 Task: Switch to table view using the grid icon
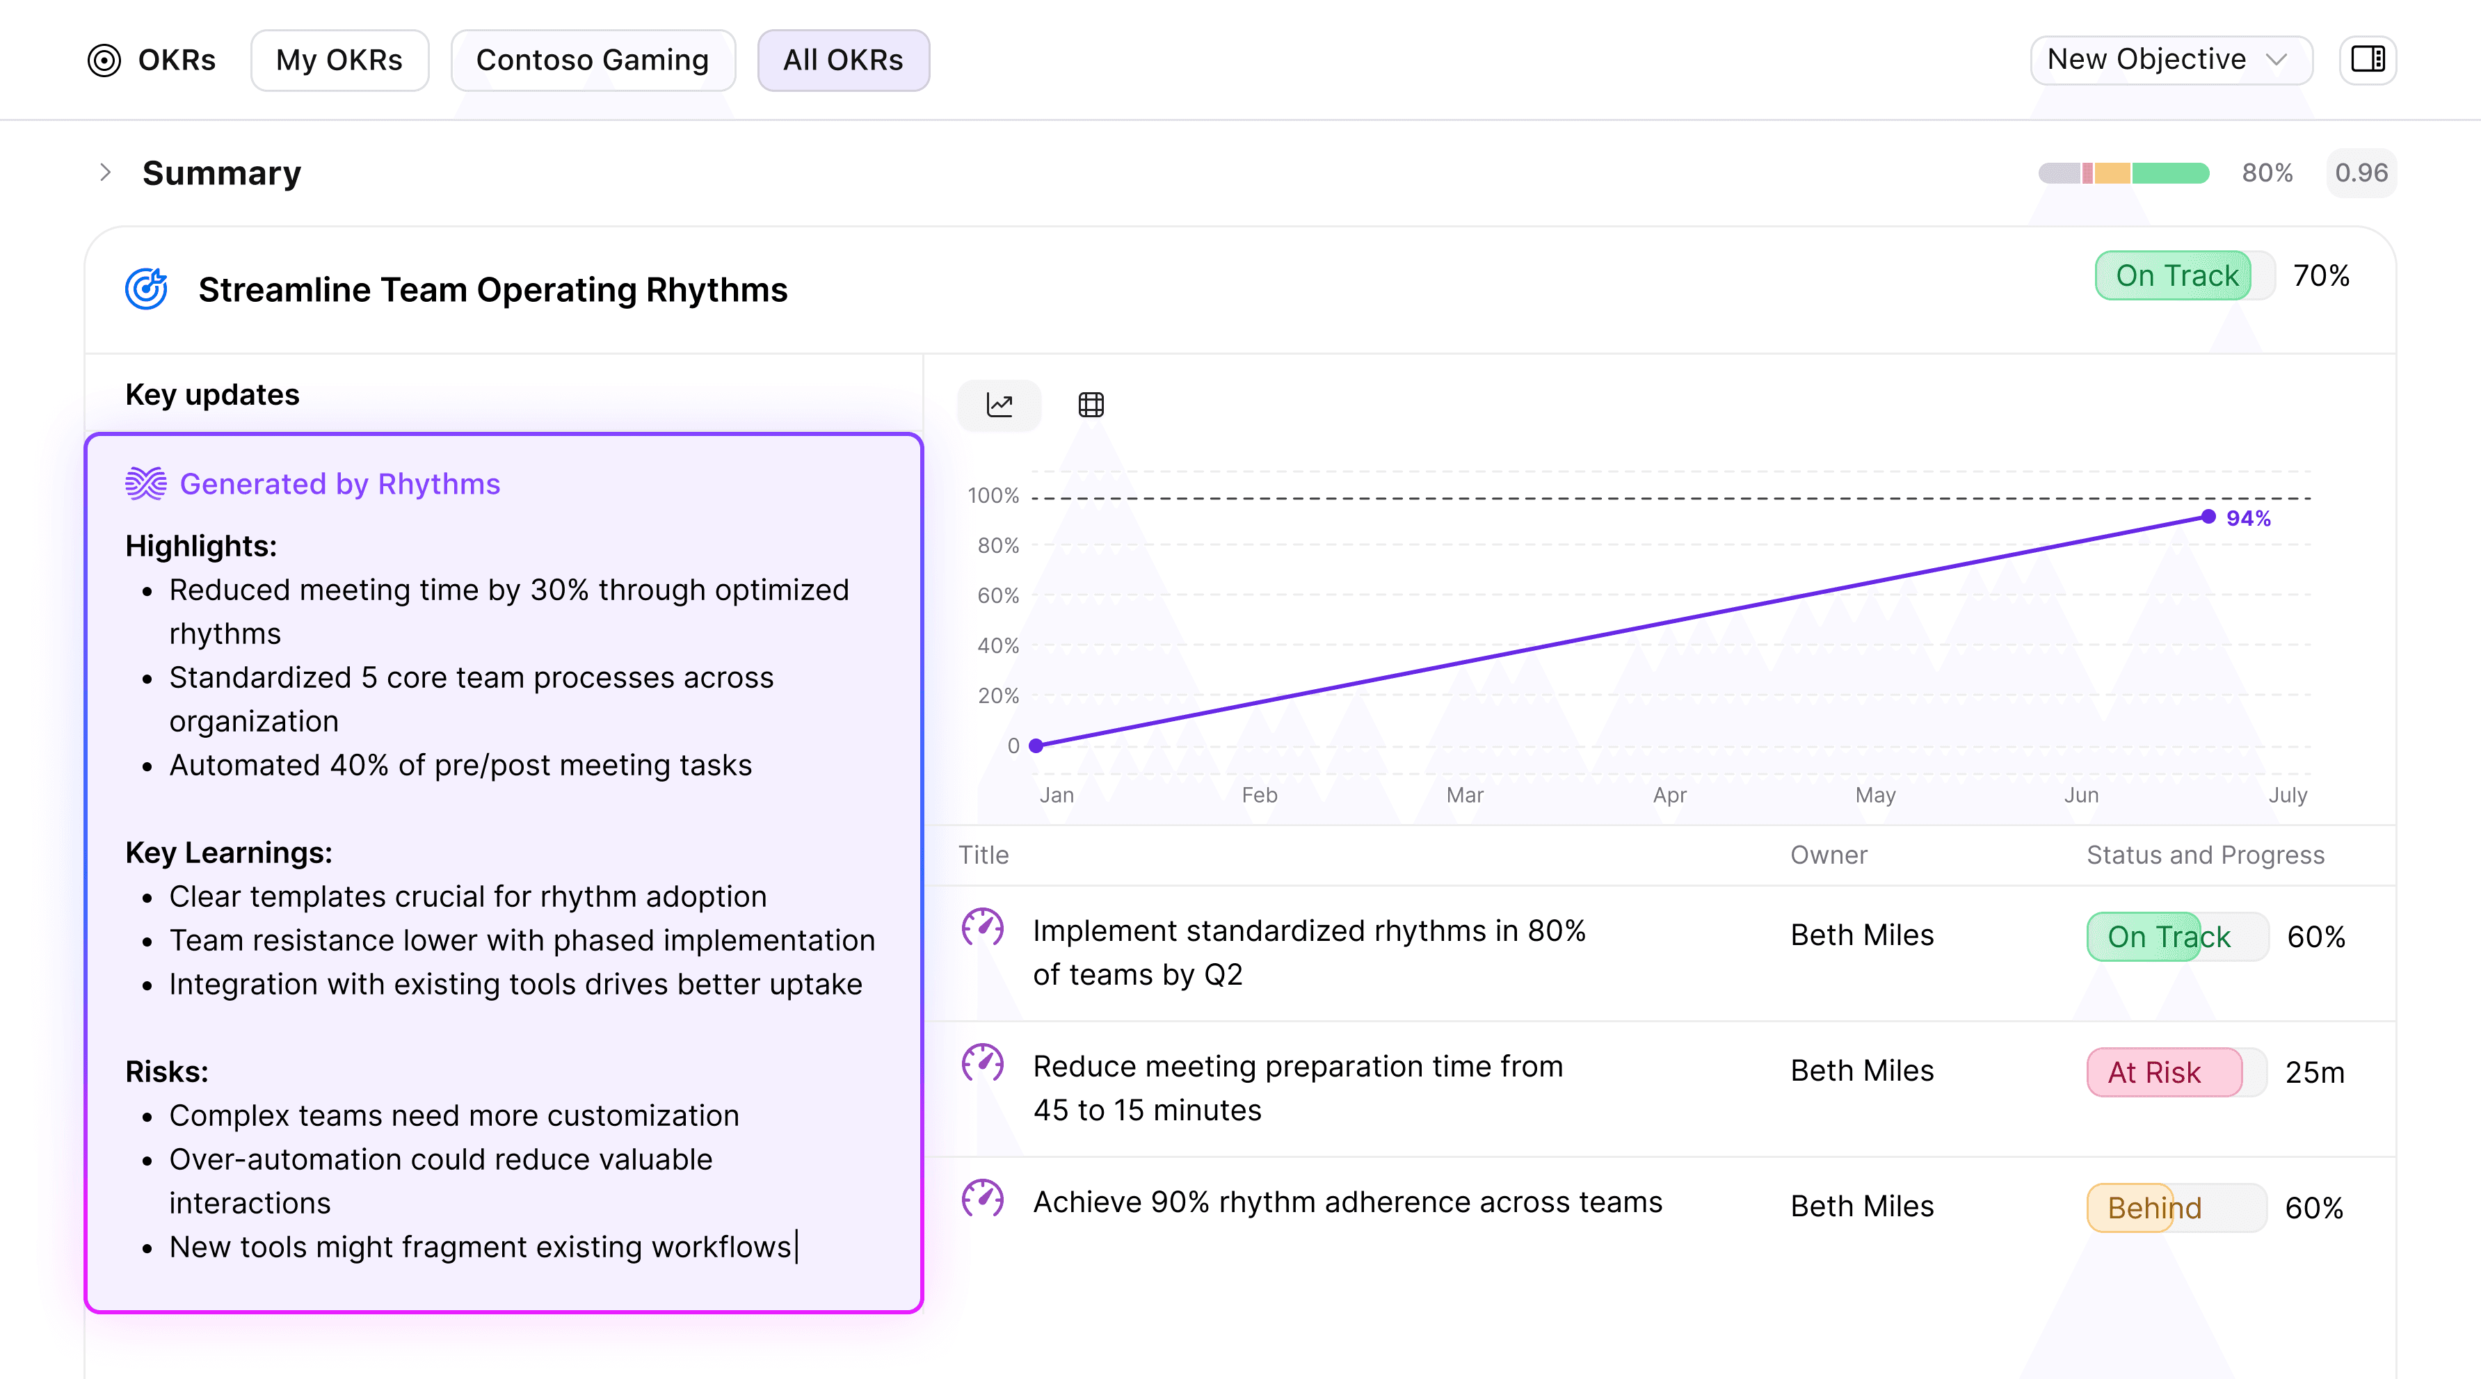(1090, 405)
